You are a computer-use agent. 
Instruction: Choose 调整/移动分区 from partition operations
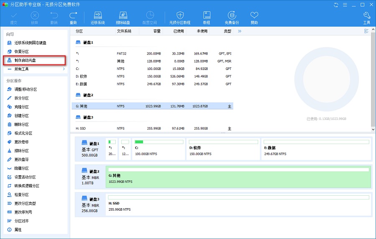click(x=25, y=90)
